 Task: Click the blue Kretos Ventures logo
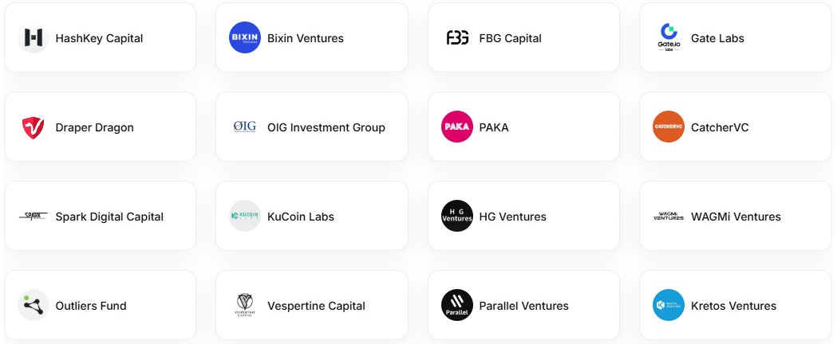point(669,305)
